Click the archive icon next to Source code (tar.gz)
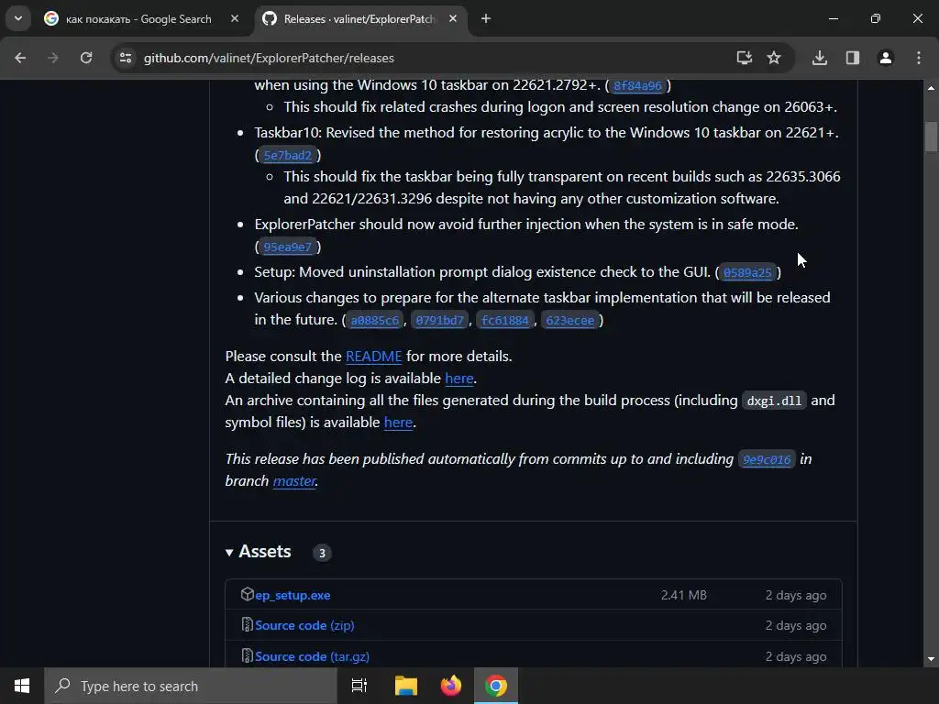Viewport: 939px width, 704px height. coord(247,655)
